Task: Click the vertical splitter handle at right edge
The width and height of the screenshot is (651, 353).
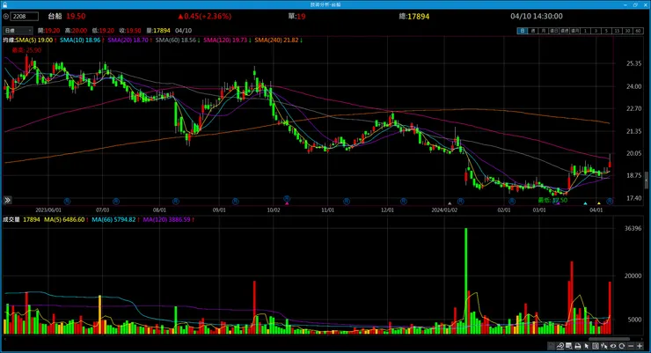Action: coord(646,181)
